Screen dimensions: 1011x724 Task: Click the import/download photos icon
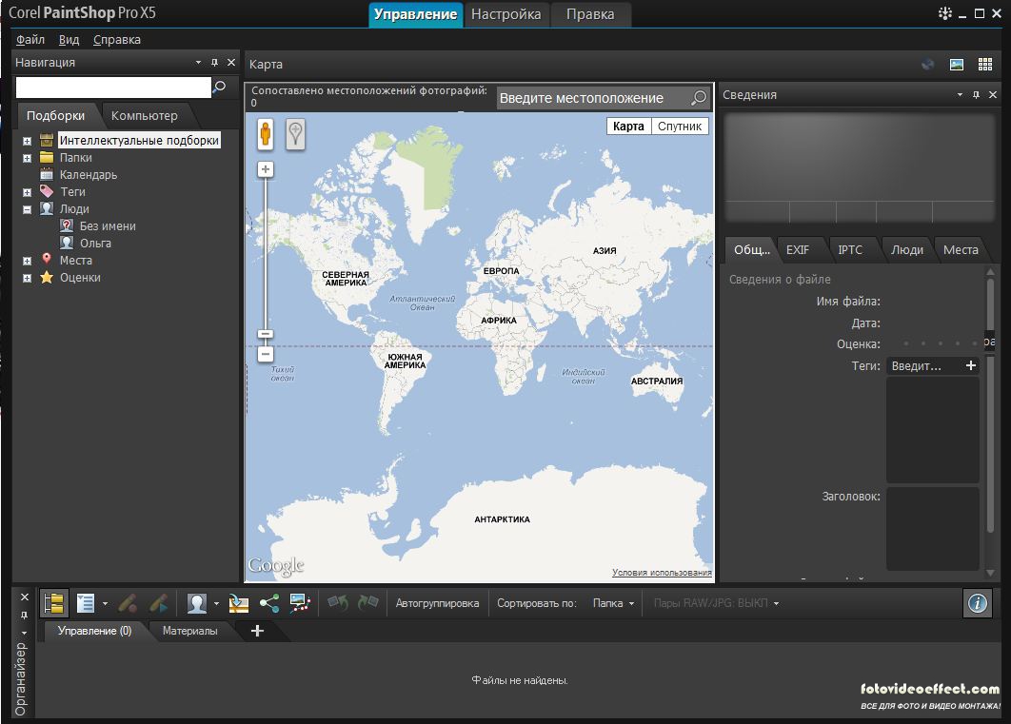tap(239, 603)
